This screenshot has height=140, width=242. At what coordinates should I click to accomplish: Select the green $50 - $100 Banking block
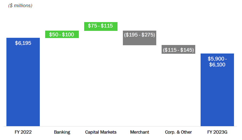62,34
